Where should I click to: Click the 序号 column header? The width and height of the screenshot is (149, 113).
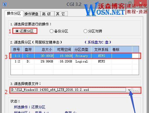(x=17, y=50)
